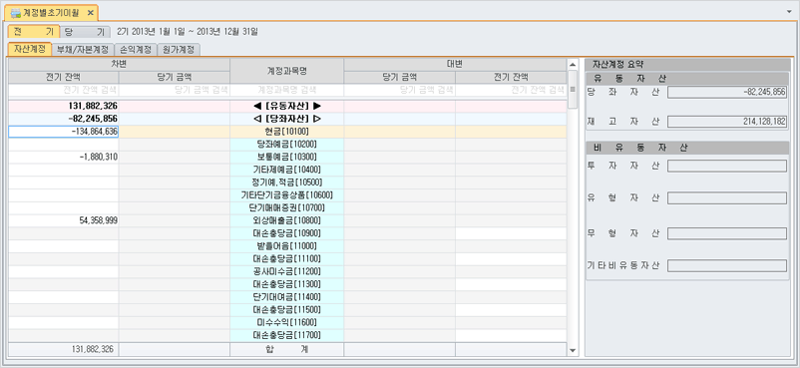
Task: Click the 무형자산 summary field
Action: point(727,233)
